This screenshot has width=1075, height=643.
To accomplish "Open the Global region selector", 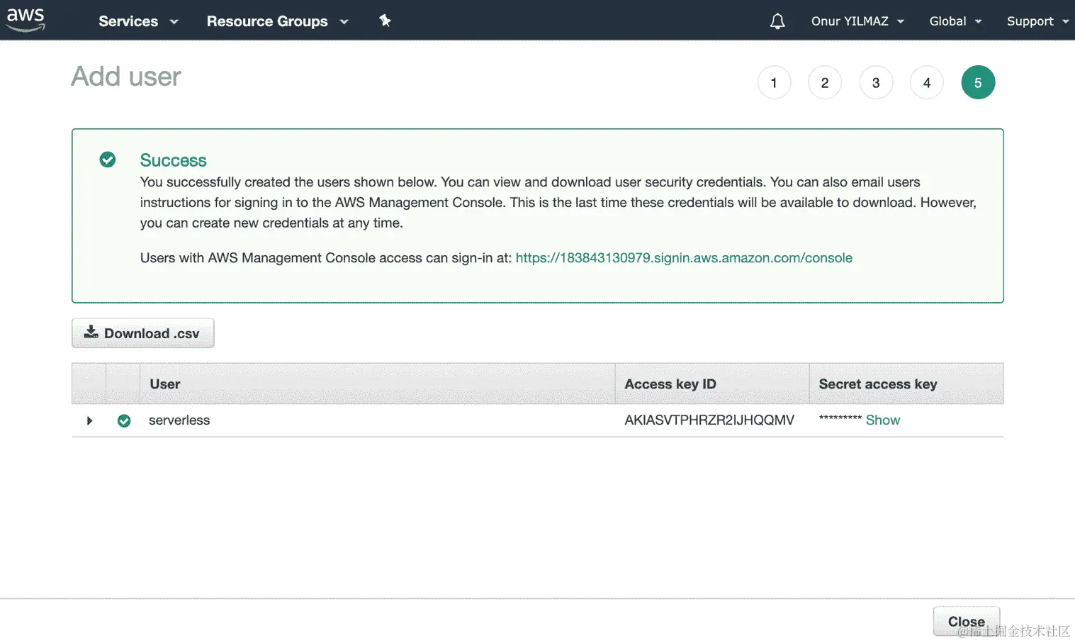I will 955,21.
